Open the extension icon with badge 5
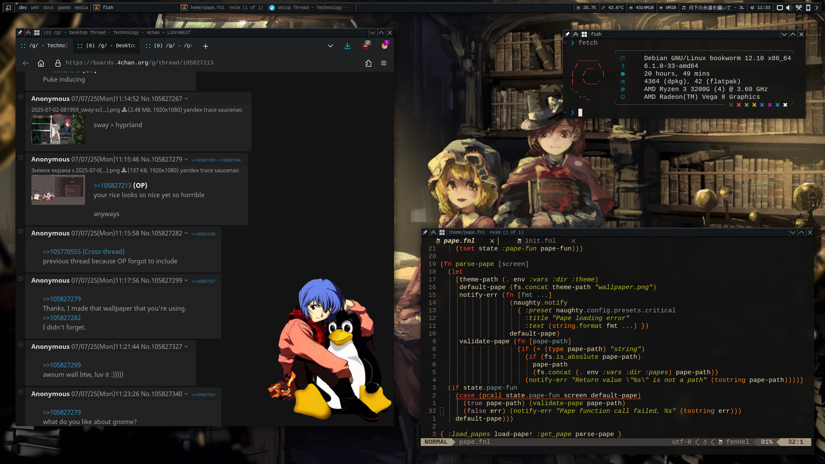The image size is (825, 464). pos(385,46)
